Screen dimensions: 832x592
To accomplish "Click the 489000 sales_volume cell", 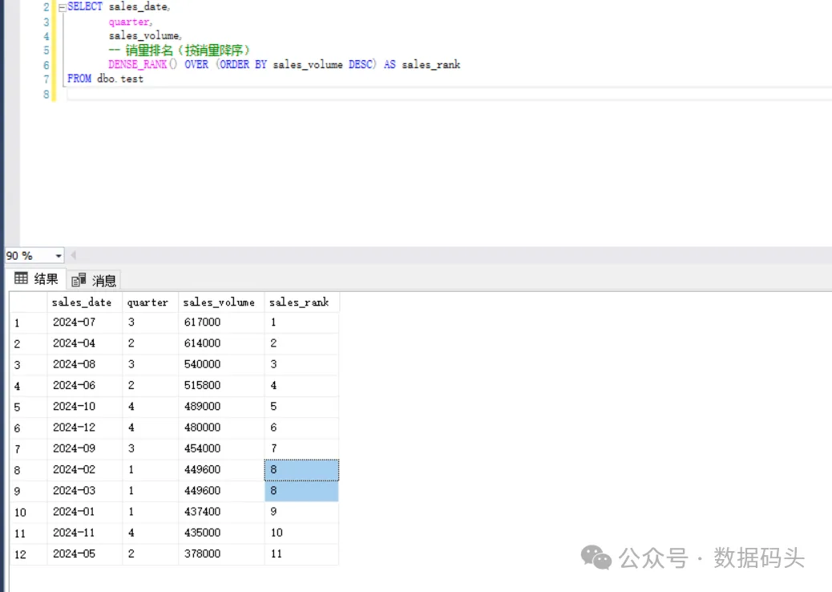I will pos(221,407).
